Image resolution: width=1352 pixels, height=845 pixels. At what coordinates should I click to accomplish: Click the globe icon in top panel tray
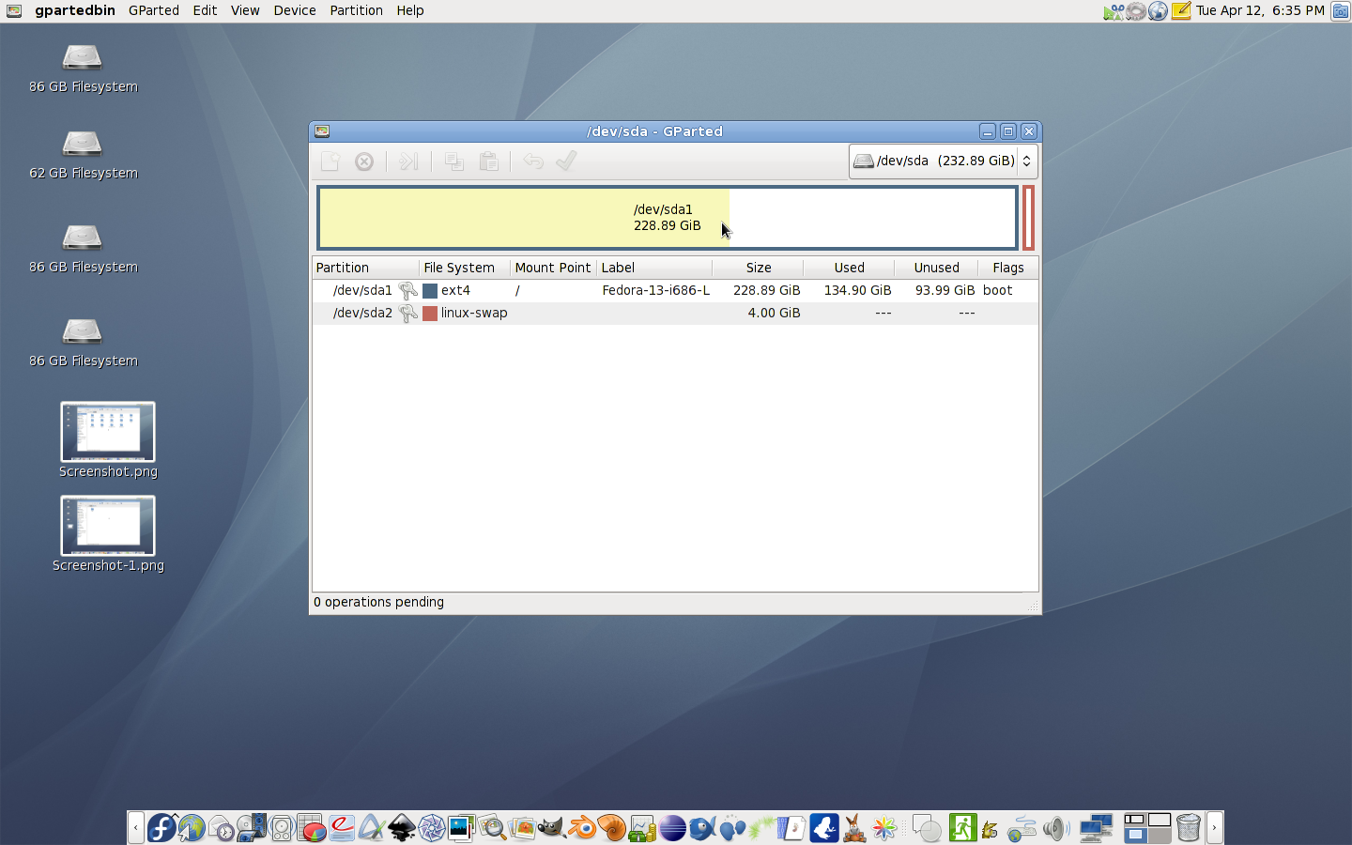[1159, 10]
